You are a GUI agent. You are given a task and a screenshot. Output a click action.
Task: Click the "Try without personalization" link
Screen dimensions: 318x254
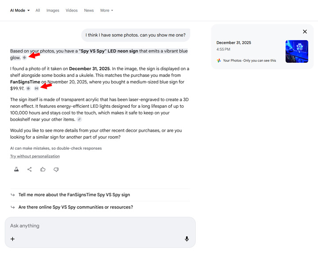35,156
